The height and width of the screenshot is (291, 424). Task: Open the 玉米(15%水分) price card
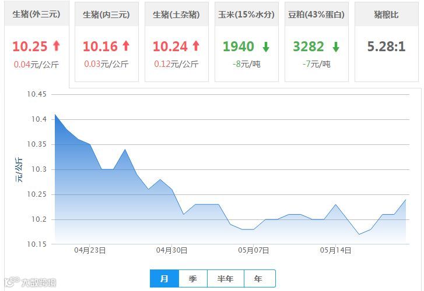(x=247, y=42)
